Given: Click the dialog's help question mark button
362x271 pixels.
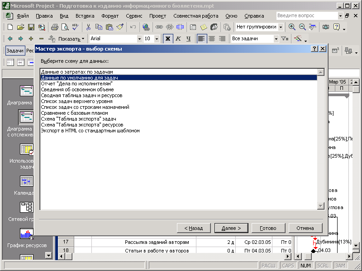Looking at the screenshot, I should (314, 49).
